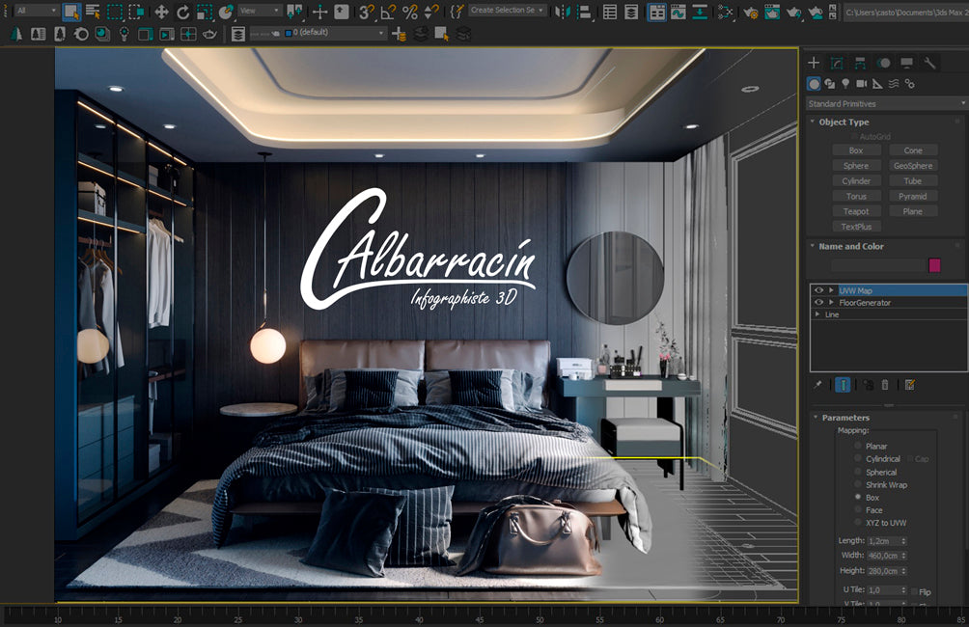Open the Layer Explorer toggle
Image resolution: width=969 pixels, height=627 pixels.
631,12
